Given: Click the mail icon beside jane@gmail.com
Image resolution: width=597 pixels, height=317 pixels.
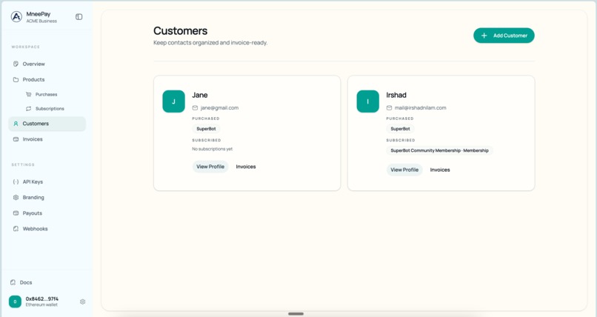Looking at the screenshot, I should click(195, 107).
